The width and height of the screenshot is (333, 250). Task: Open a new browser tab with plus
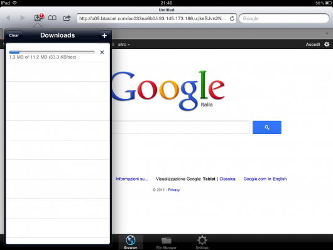pyautogui.click(x=327, y=33)
